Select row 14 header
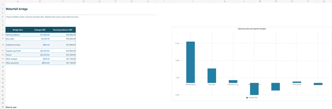 (2, 63)
